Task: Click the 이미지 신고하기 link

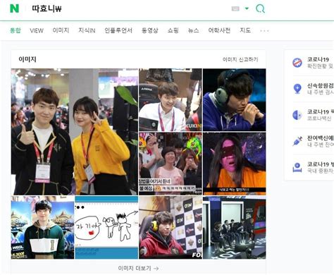Action: tap(240, 59)
